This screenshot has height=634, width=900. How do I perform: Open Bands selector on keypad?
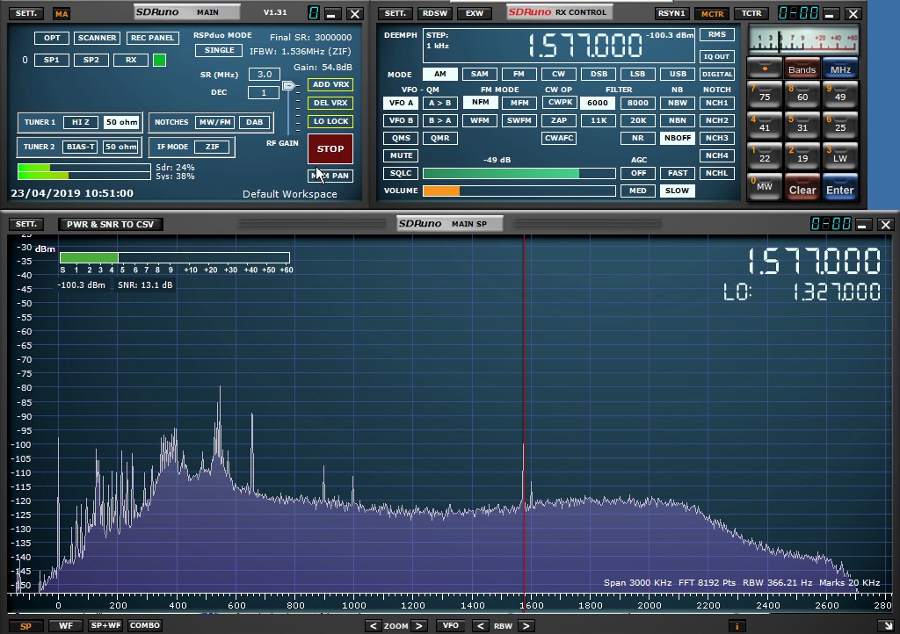coord(802,68)
